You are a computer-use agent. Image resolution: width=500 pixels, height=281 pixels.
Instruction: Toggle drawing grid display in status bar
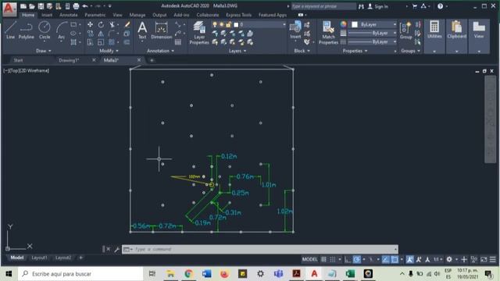323,259
